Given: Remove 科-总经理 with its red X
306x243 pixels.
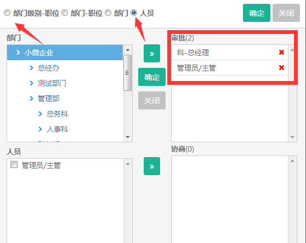Looking at the screenshot, I should [281, 52].
